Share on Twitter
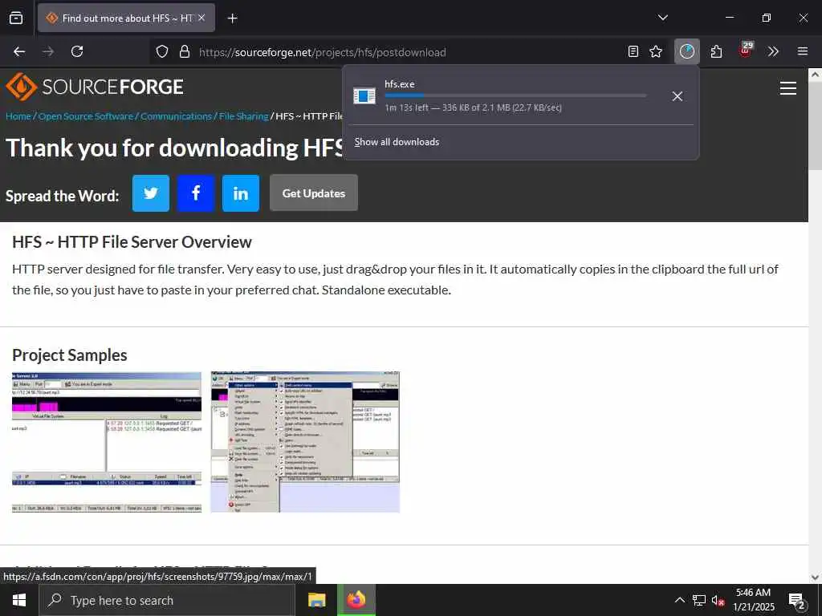The width and height of the screenshot is (822, 616). point(151,193)
